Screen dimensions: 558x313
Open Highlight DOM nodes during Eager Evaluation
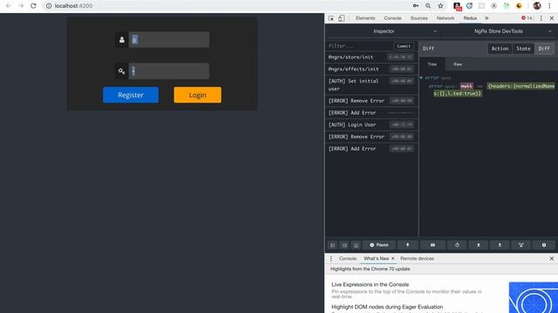[387, 307]
